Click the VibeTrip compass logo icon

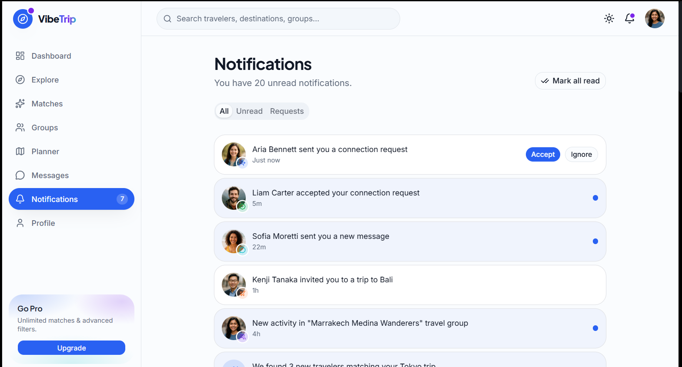pyautogui.click(x=23, y=19)
